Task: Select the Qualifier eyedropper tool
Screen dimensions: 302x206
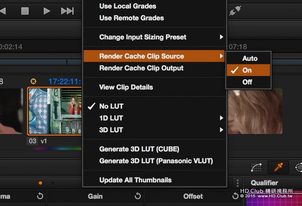Action: point(278,167)
